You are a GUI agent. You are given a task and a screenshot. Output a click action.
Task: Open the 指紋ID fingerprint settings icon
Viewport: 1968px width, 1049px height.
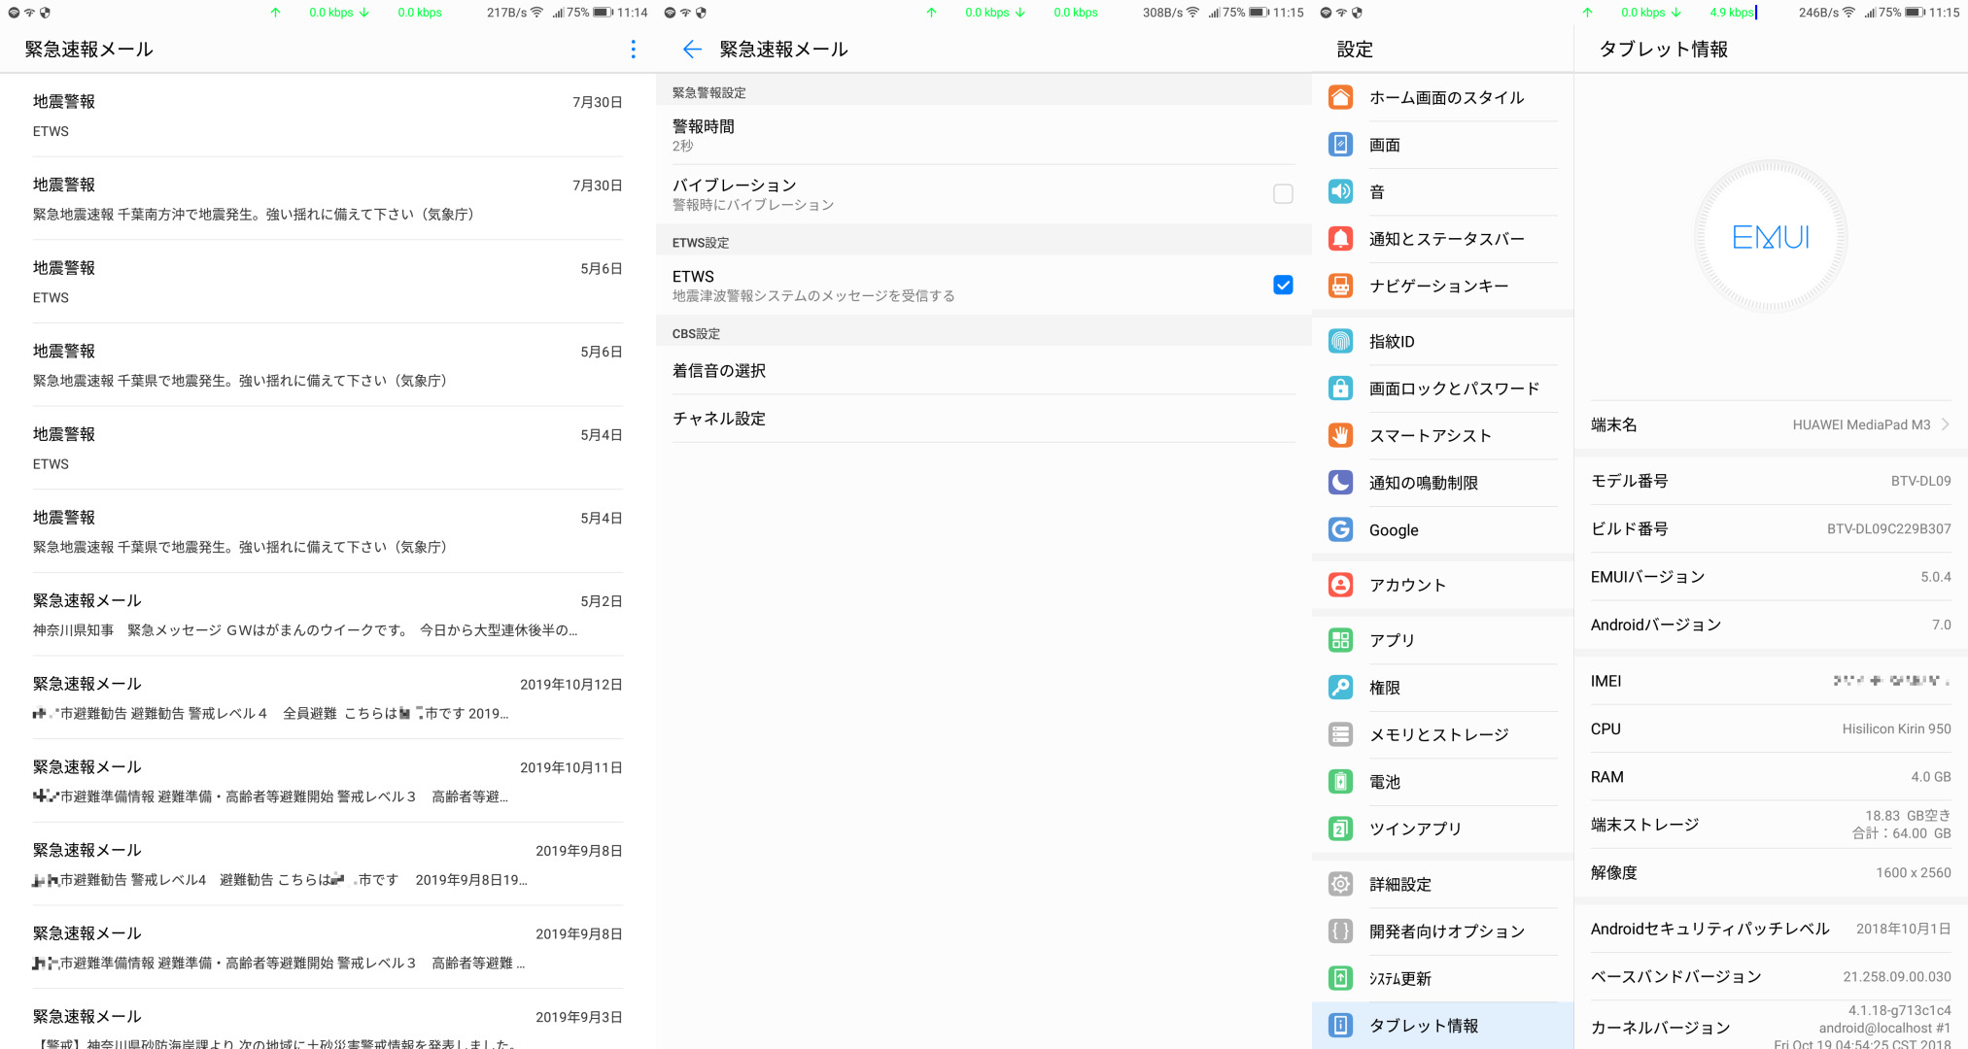pyautogui.click(x=1340, y=341)
